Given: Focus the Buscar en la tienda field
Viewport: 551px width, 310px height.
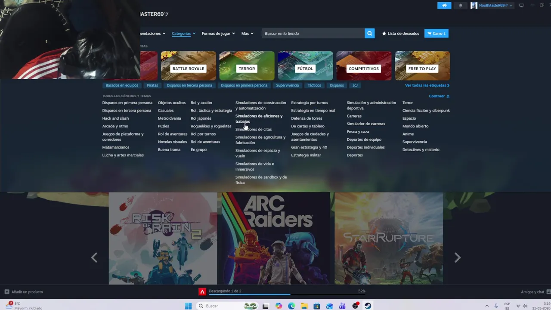Looking at the screenshot, I should point(313,33).
